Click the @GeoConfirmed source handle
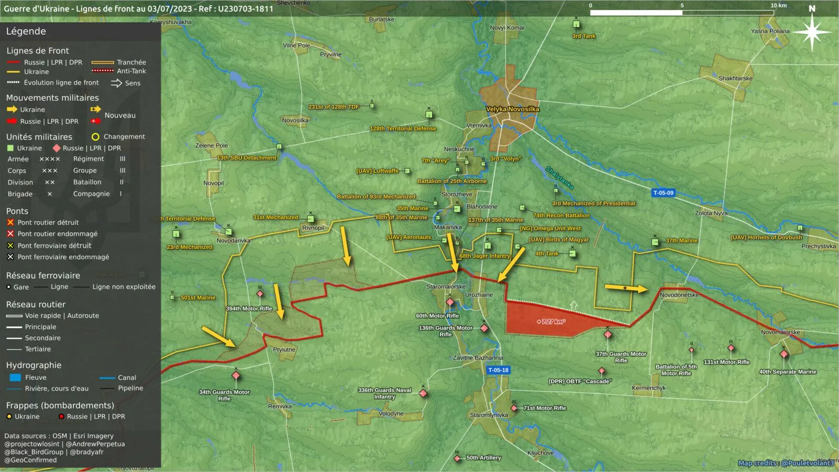This screenshot has width=839, height=472. tap(30, 460)
